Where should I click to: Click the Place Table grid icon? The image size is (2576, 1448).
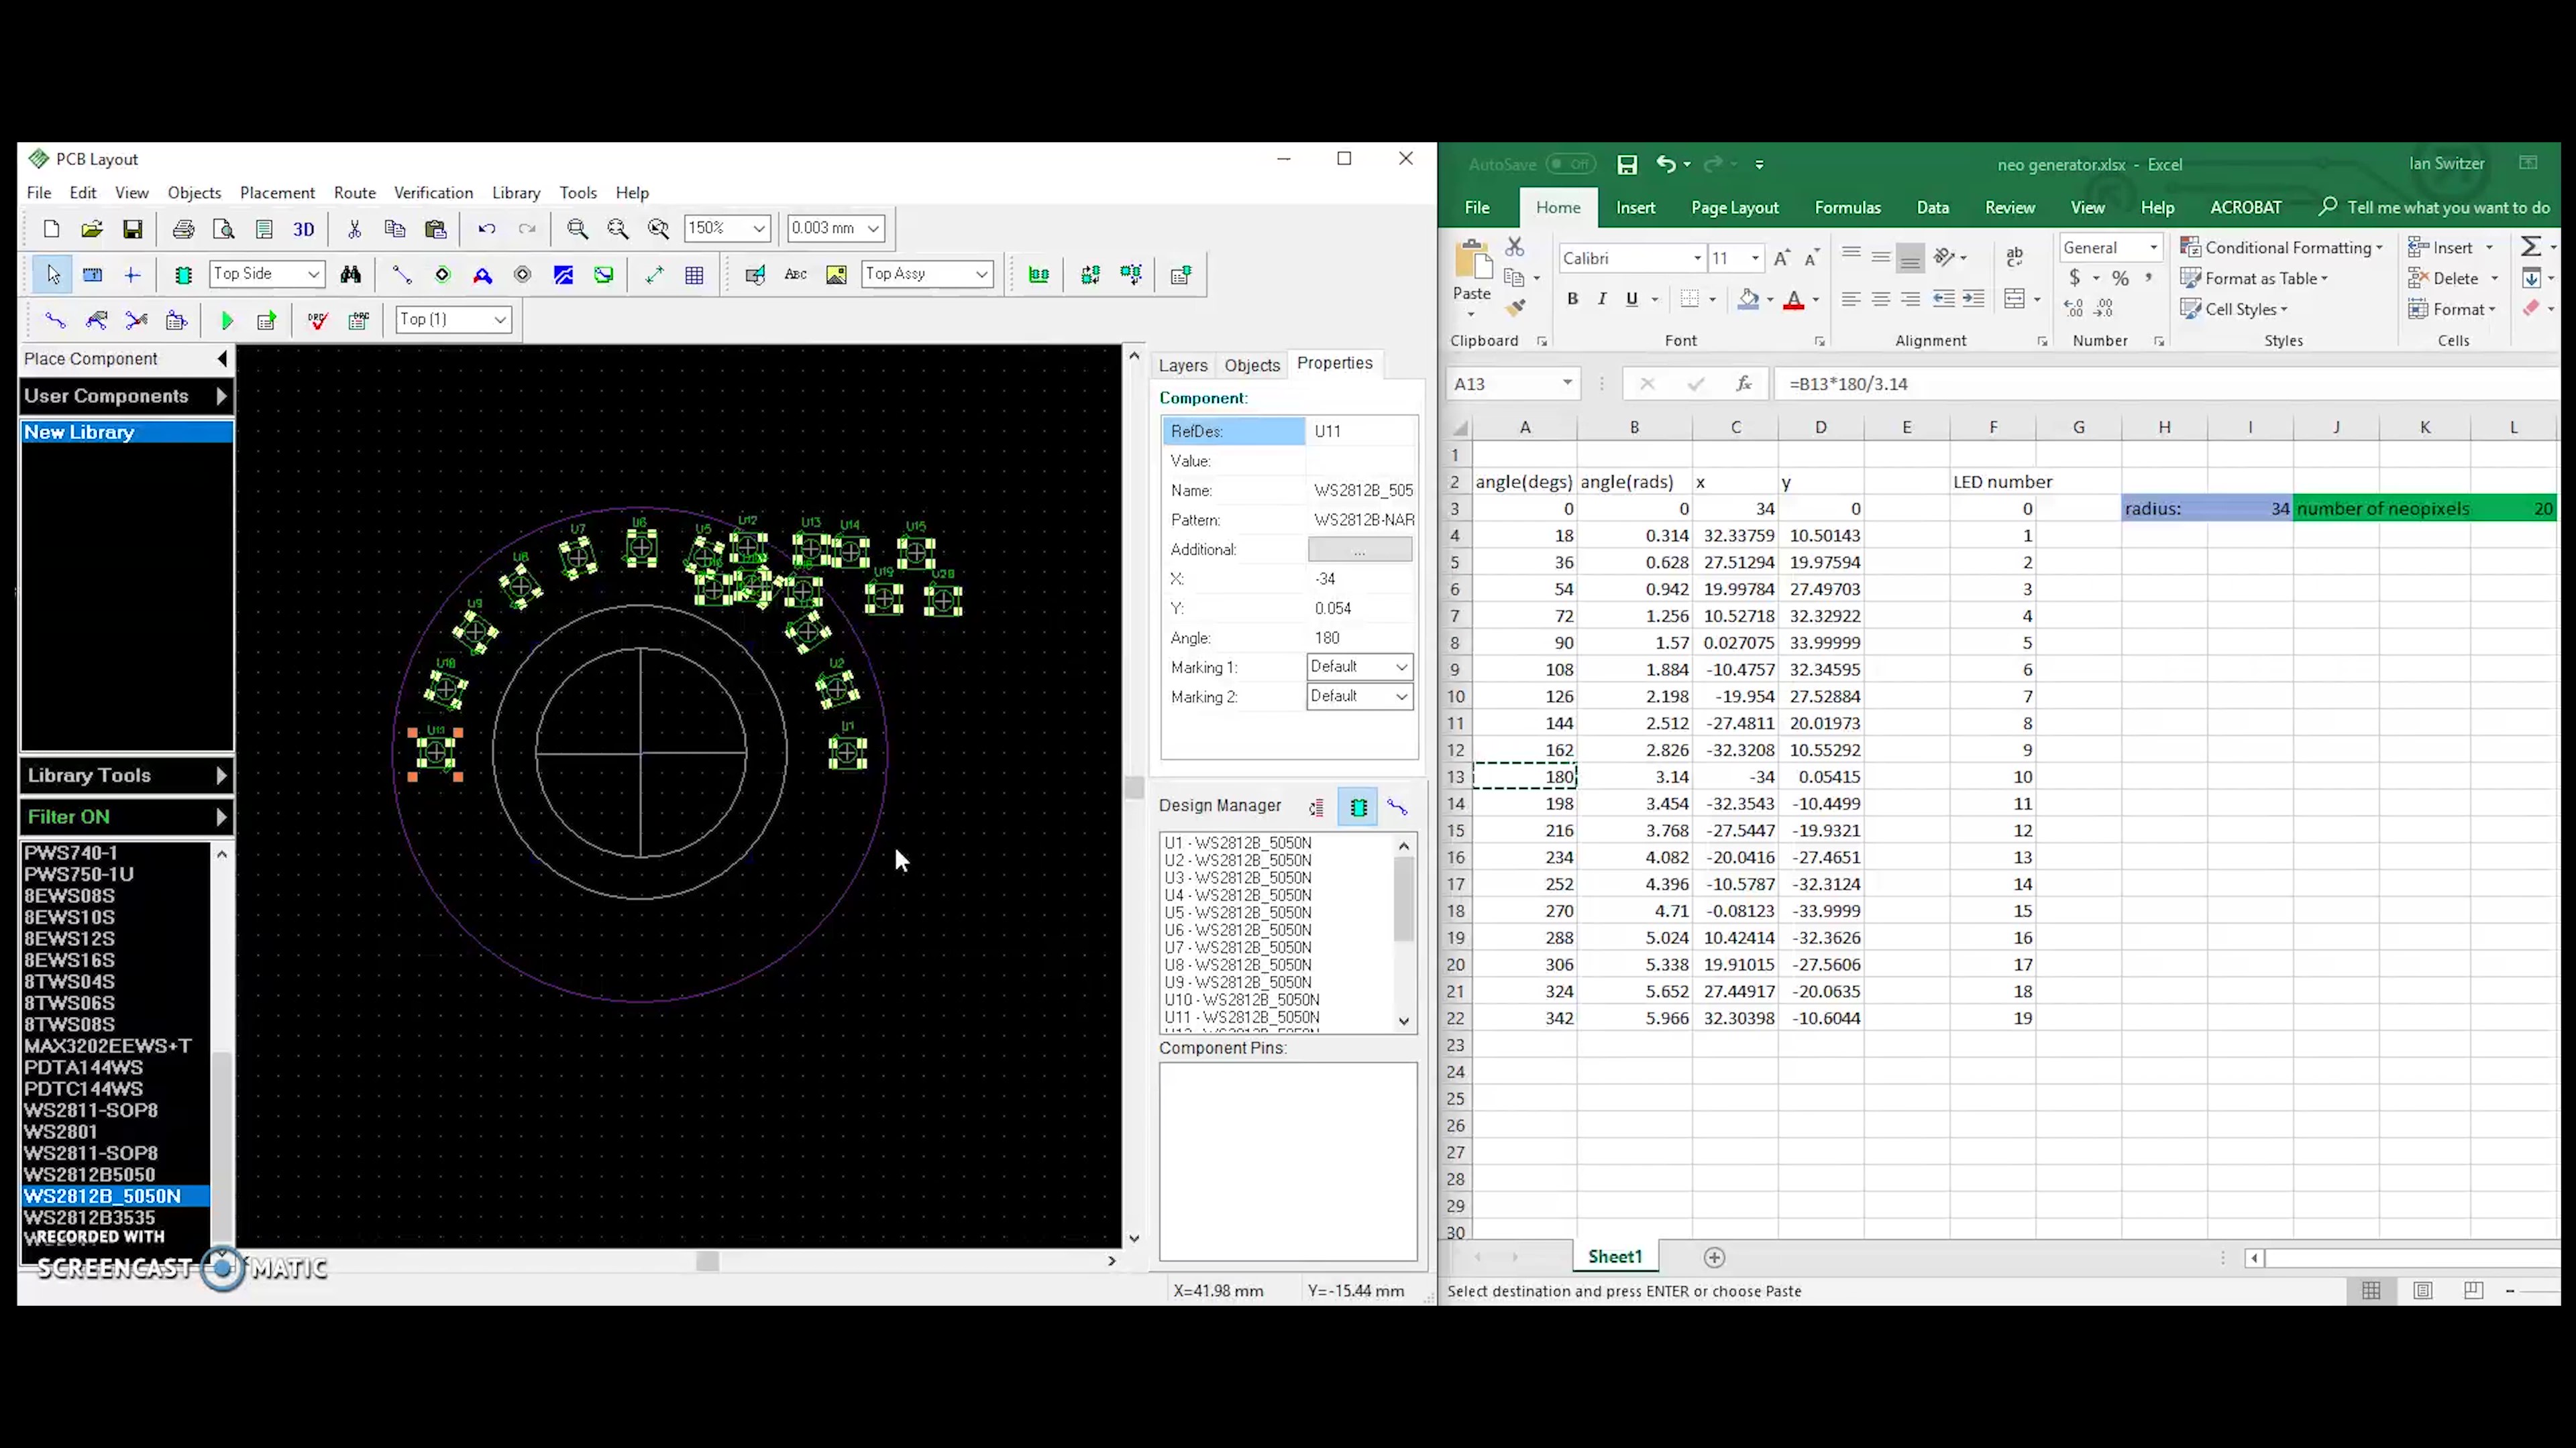tap(694, 275)
